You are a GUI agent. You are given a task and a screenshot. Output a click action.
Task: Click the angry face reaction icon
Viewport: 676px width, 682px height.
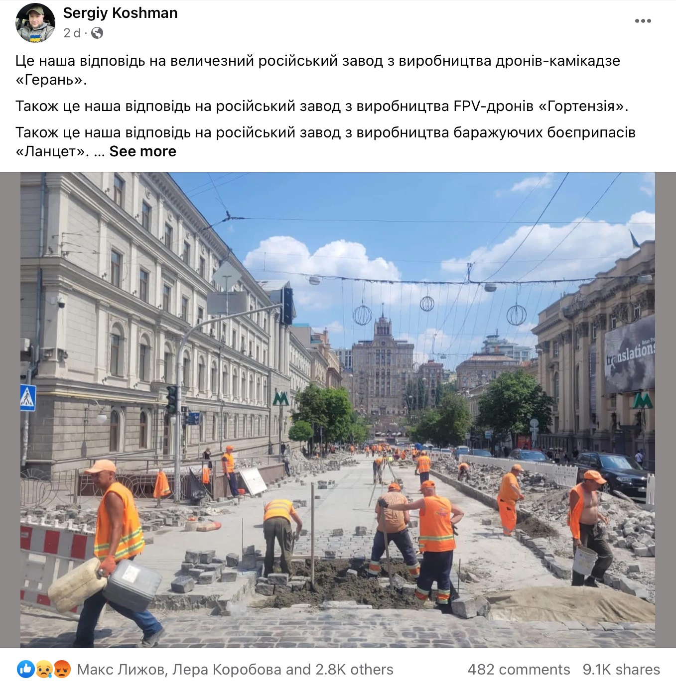coord(62,669)
